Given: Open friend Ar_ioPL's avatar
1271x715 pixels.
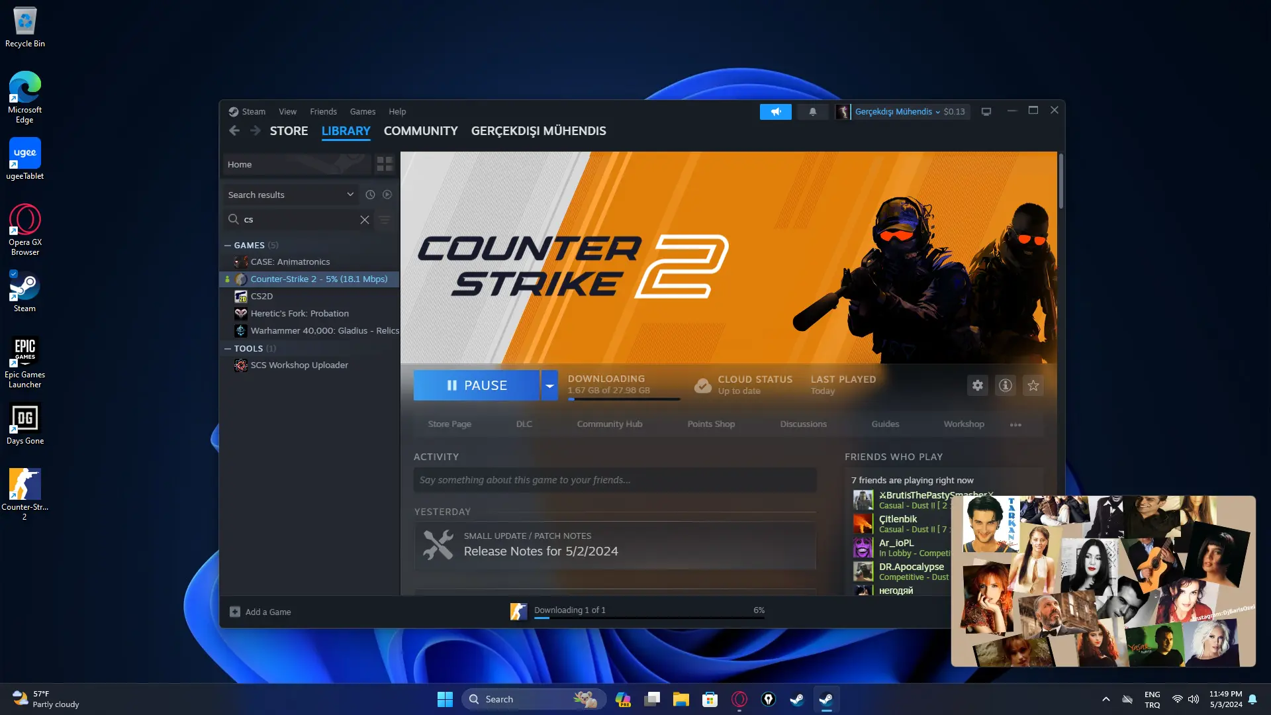Looking at the screenshot, I should tap(863, 548).
